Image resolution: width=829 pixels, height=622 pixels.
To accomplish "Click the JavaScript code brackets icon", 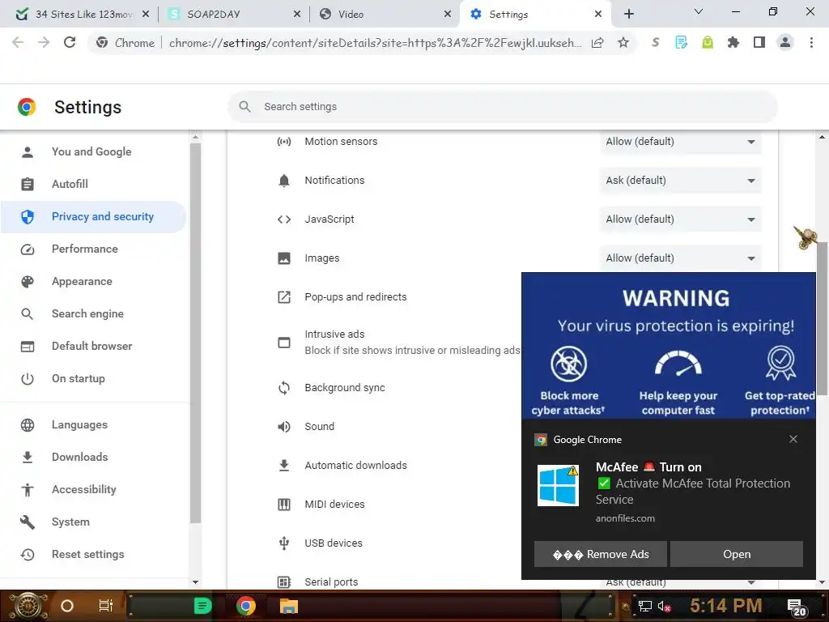I will point(284,219).
